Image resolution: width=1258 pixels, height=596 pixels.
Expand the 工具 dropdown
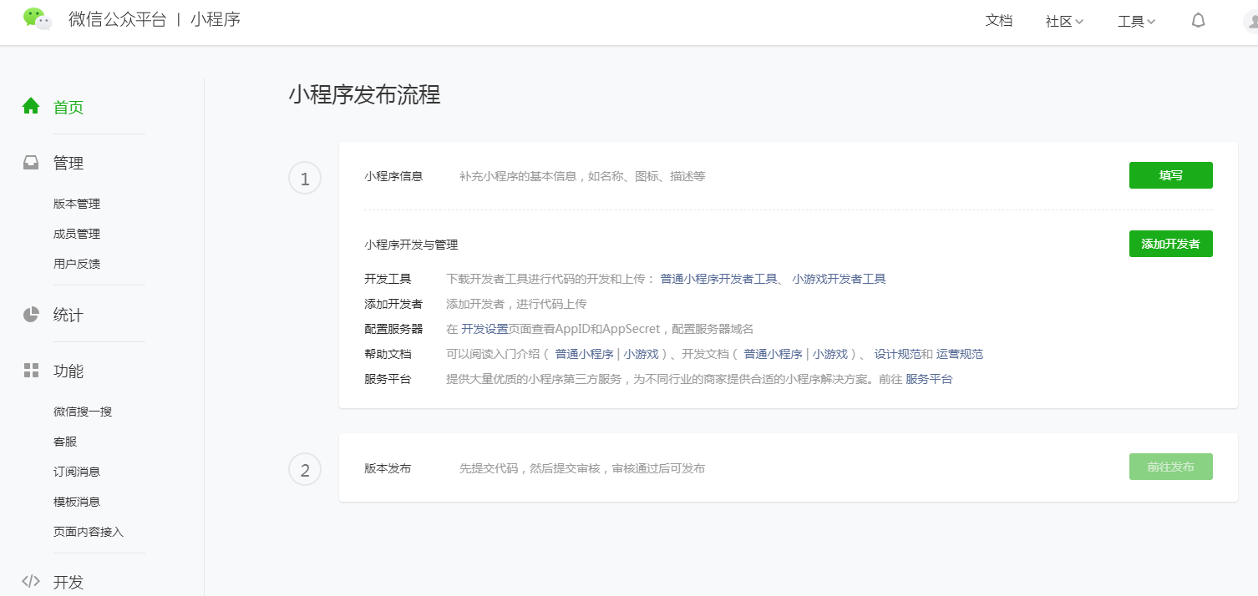coord(1136,22)
